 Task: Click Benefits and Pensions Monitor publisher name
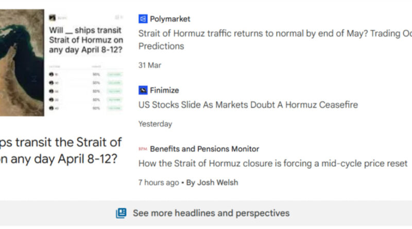click(204, 149)
